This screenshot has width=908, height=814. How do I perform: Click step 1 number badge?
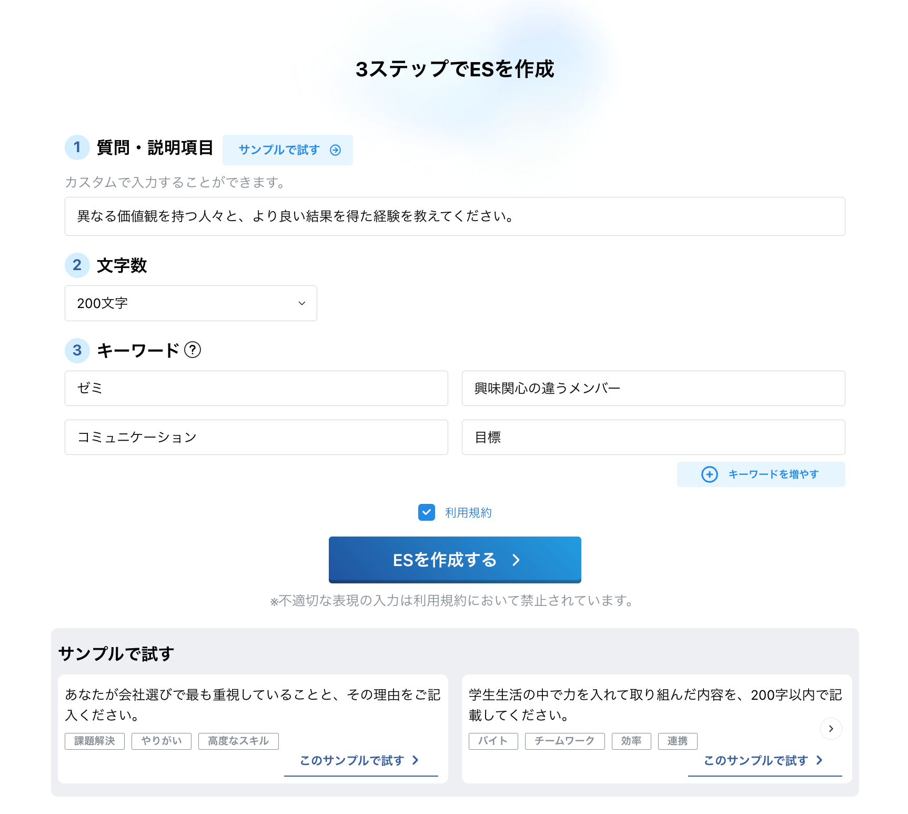pyautogui.click(x=77, y=147)
